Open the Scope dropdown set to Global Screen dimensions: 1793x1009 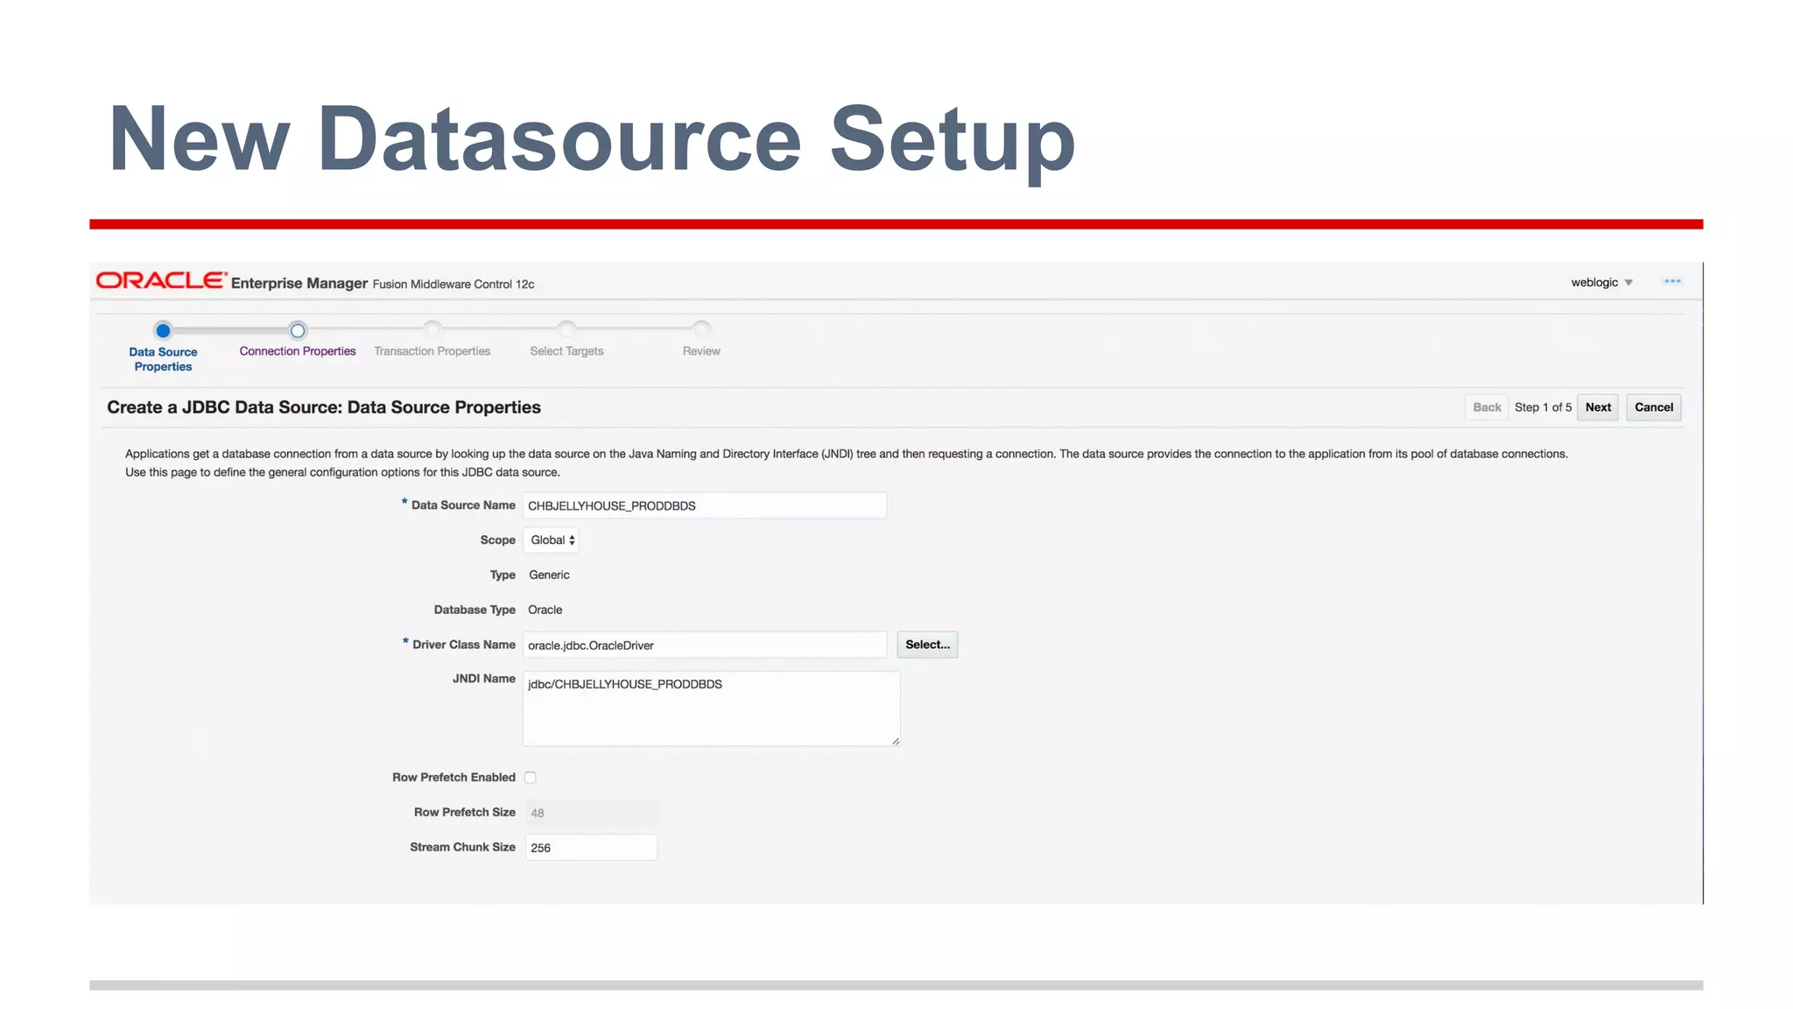[551, 540]
